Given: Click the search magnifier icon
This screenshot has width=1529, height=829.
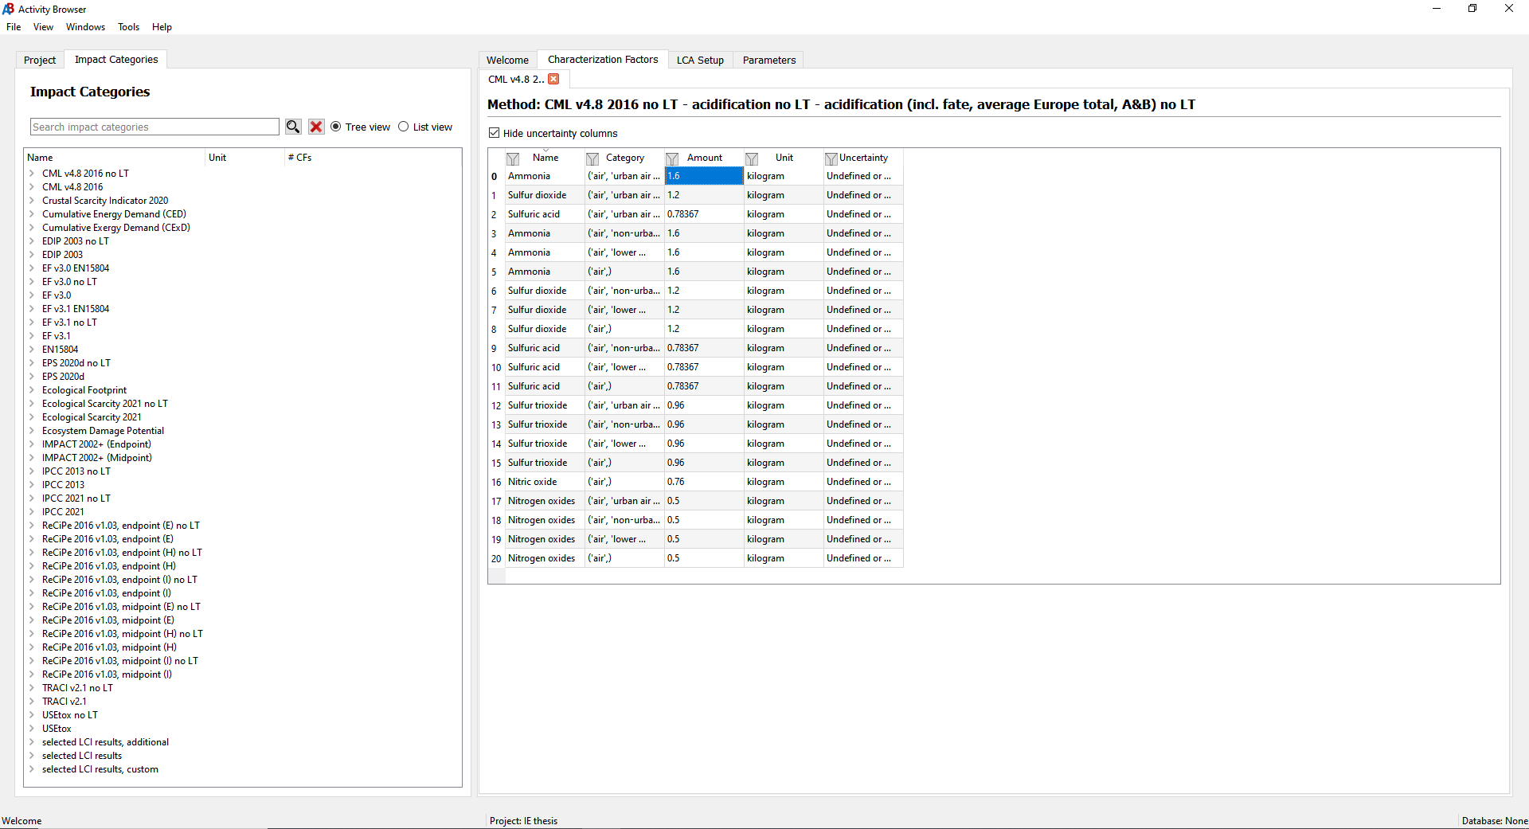Looking at the screenshot, I should click(292, 127).
